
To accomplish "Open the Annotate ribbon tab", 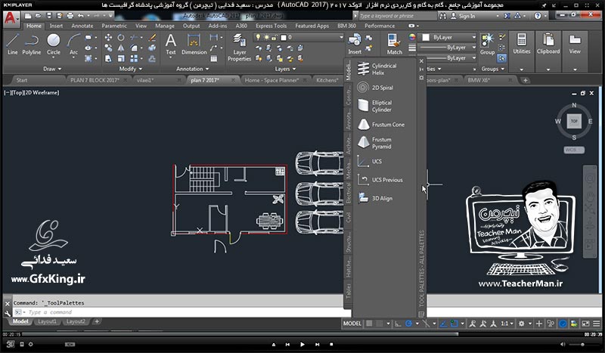I will point(82,26).
